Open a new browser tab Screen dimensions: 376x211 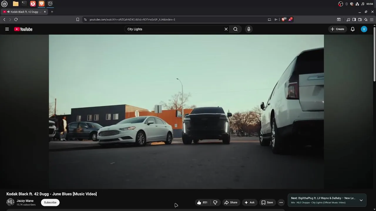52,12
